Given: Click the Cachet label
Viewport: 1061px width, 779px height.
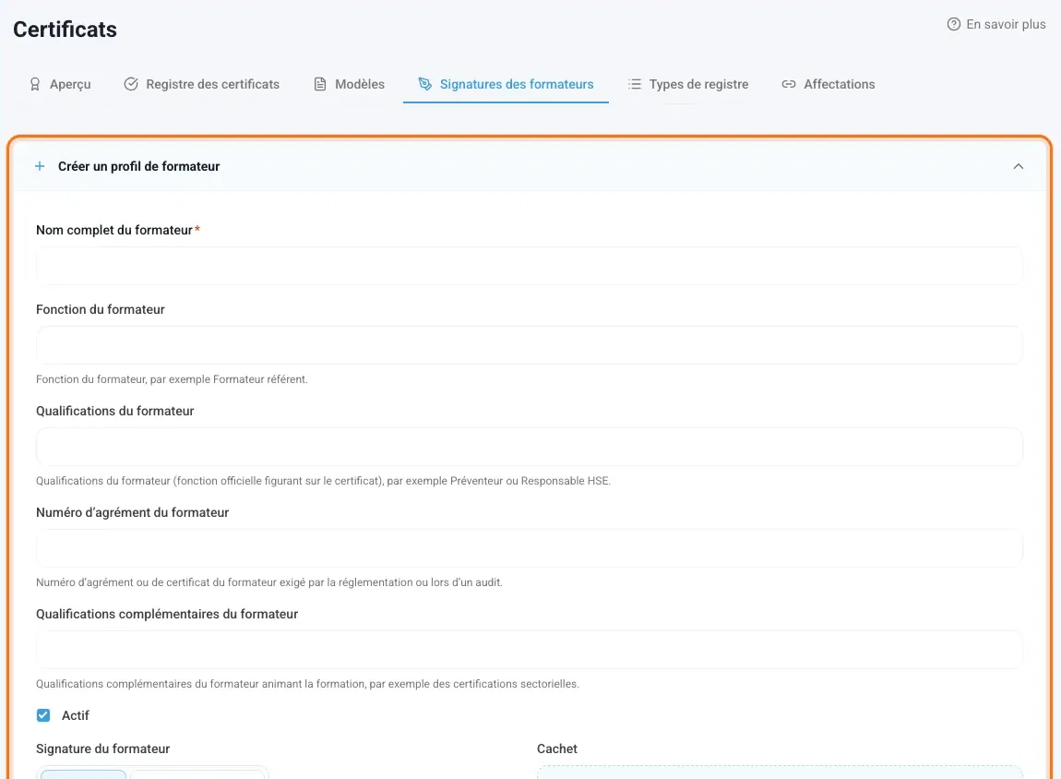Looking at the screenshot, I should [x=557, y=749].
